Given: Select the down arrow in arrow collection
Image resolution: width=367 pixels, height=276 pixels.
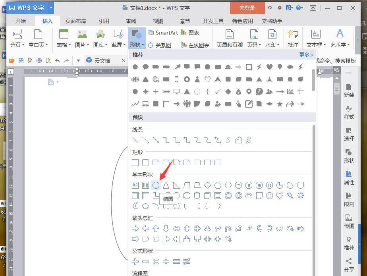Looking at the screenshot, I should [166, 228].
